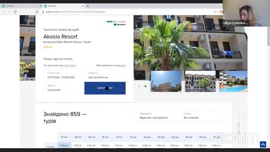Open the swimming pool thumbnail
This screenshot has height=152, width=270.
click(233, 81)
